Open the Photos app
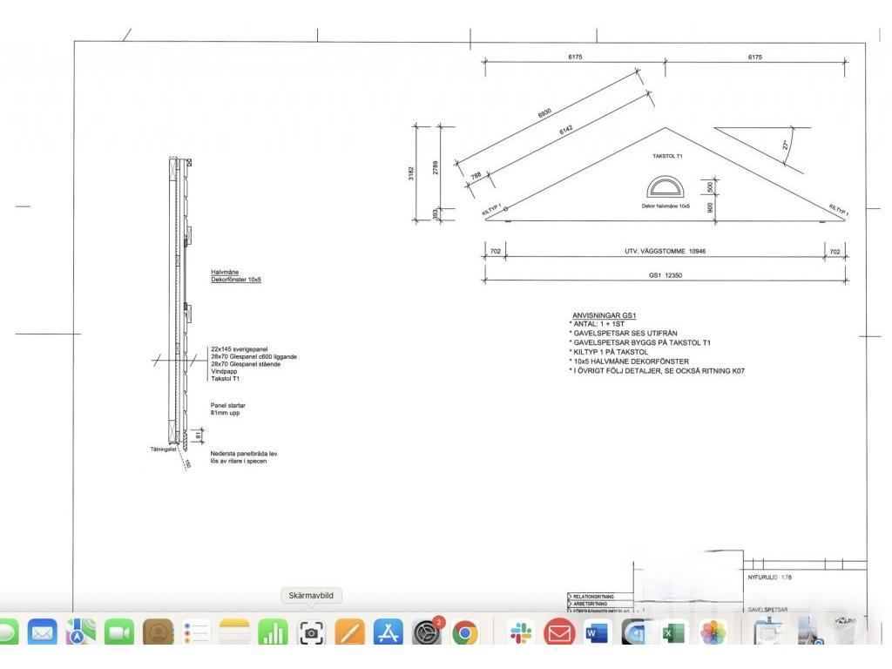Viewport: 892px width, 669px height. (713, 632)
